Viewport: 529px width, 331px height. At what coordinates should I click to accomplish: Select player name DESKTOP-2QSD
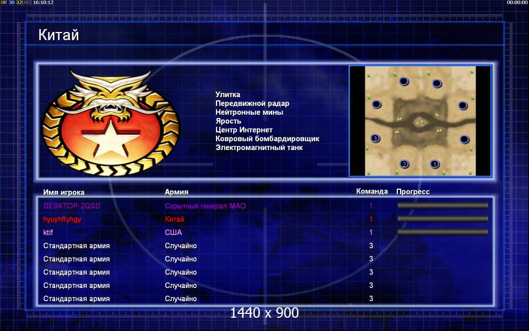(x=72, y=206)
